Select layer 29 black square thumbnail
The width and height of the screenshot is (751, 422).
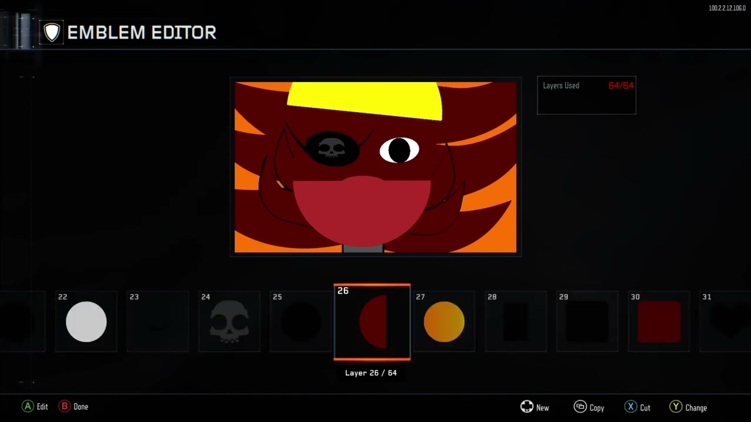click(587, 321)
